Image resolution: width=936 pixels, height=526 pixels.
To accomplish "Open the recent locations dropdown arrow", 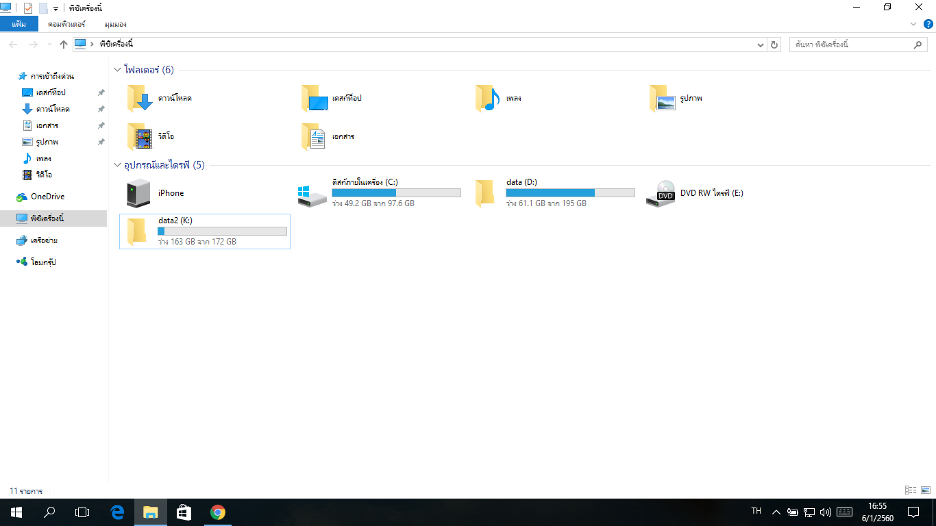I will [x=49, y=45].
